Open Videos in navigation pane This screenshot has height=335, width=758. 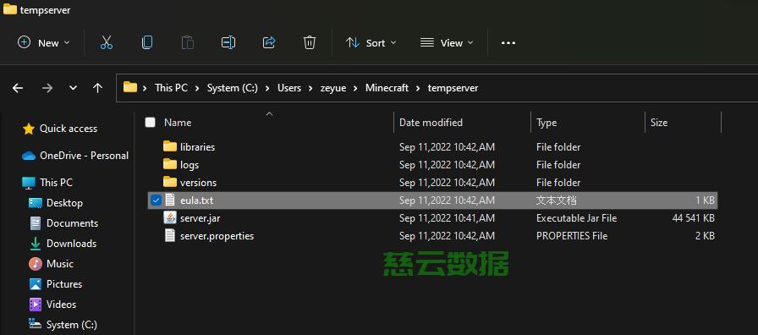(x=52, y=305)
